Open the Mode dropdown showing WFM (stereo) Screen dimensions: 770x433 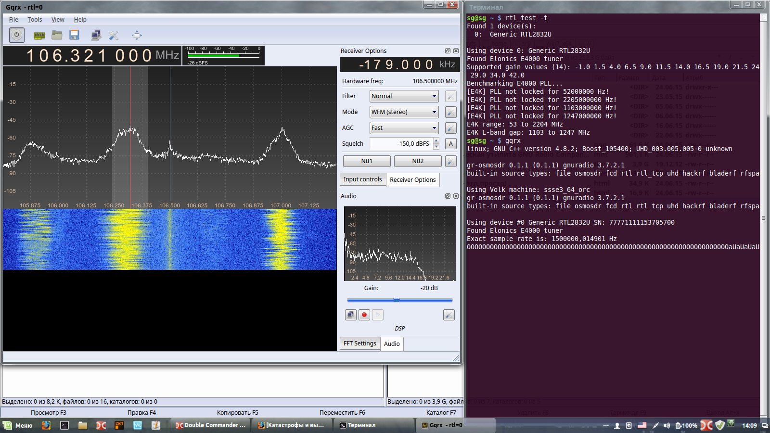click(x=404, y=112)
